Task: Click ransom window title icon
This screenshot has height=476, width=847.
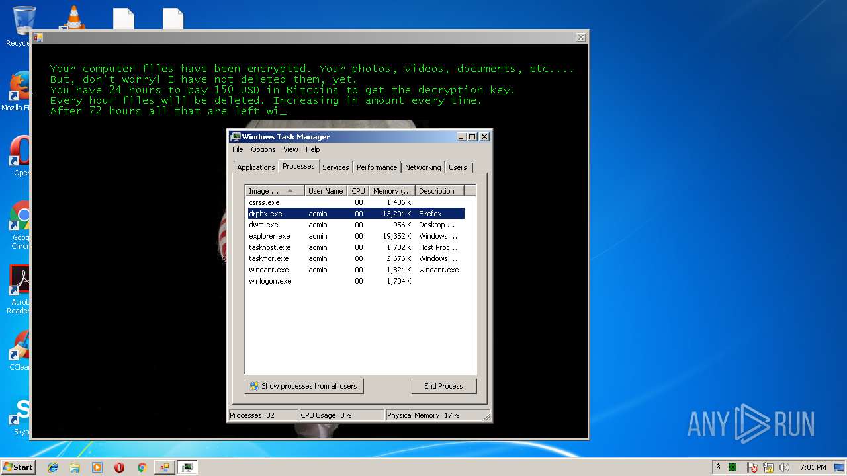Action: click(x=38, y=38)
